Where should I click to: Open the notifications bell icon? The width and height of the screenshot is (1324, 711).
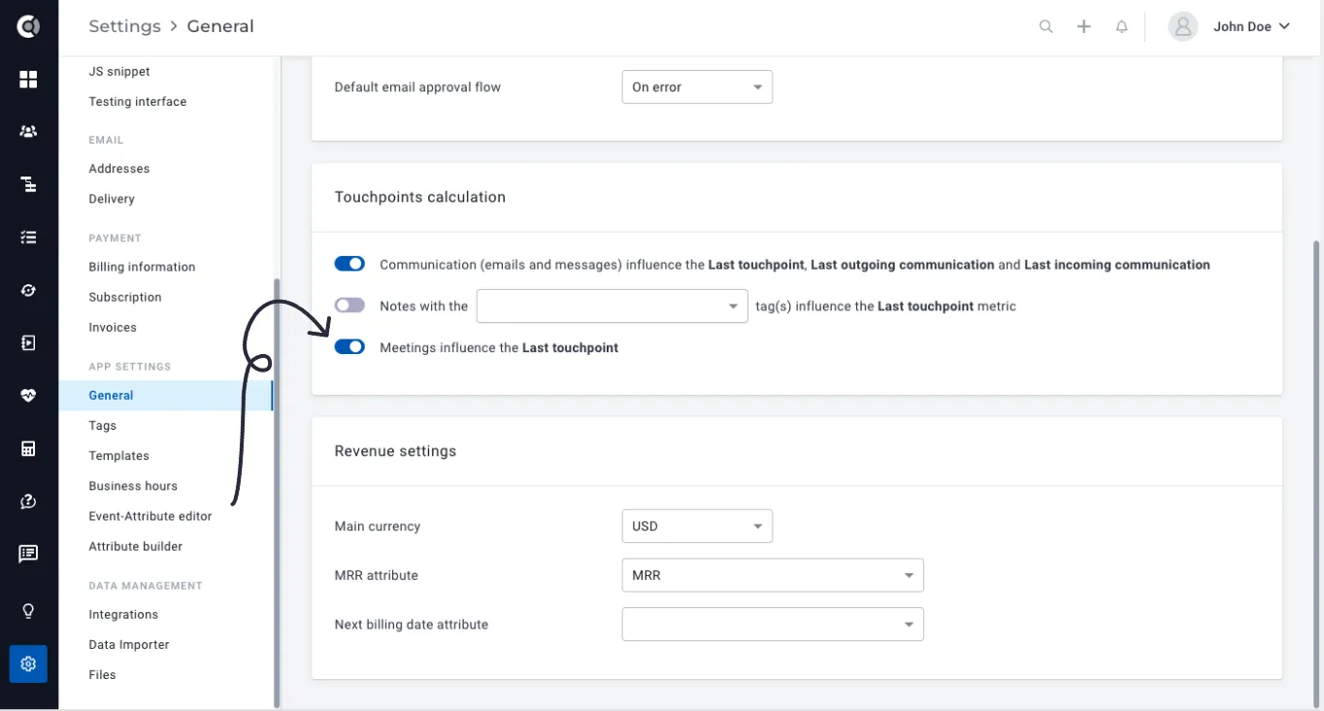click(x=1122, y=27)
